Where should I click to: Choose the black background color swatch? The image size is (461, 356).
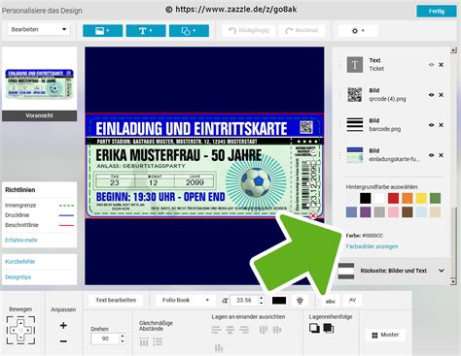[366, 198]
